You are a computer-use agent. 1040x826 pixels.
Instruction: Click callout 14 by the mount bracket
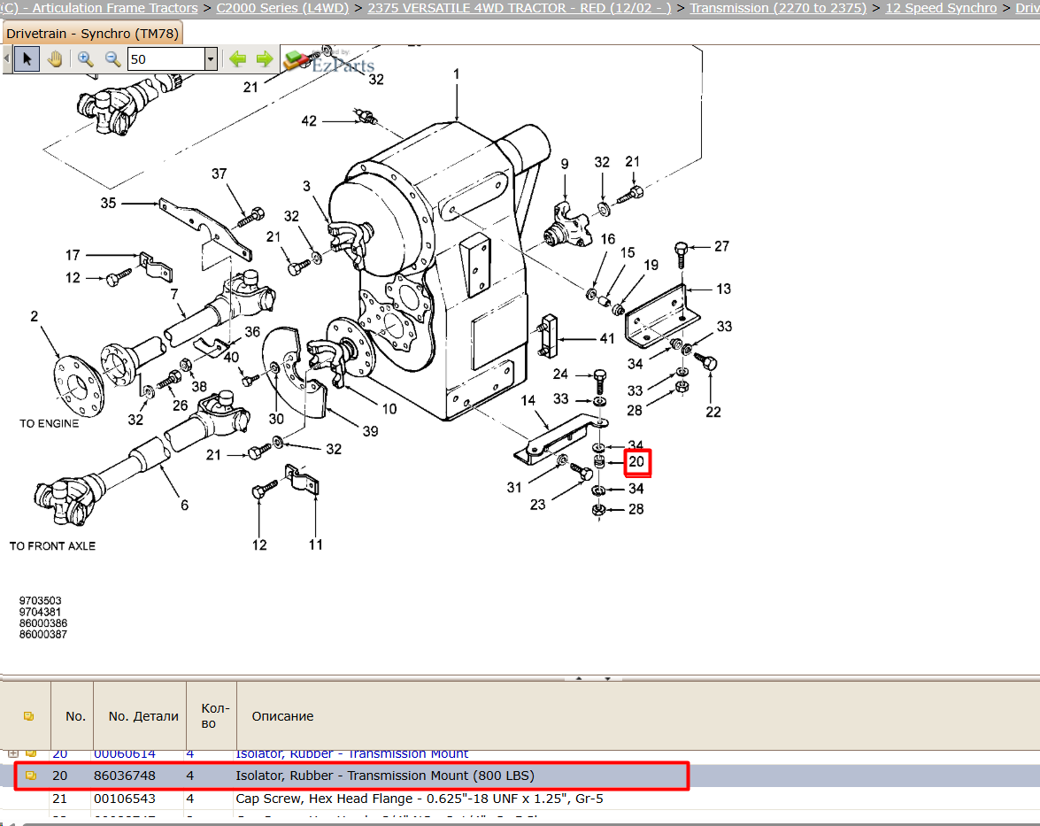[x=528, y=401]
